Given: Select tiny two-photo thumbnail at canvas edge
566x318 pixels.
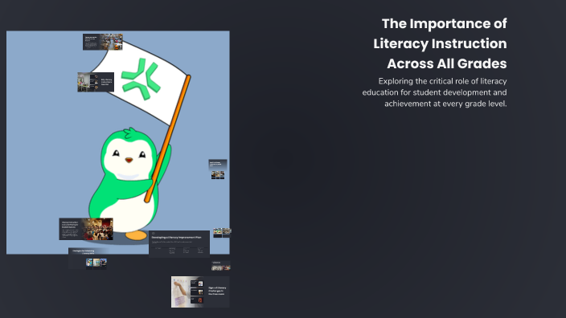Looking at the screenshot, I should point(222,233).
